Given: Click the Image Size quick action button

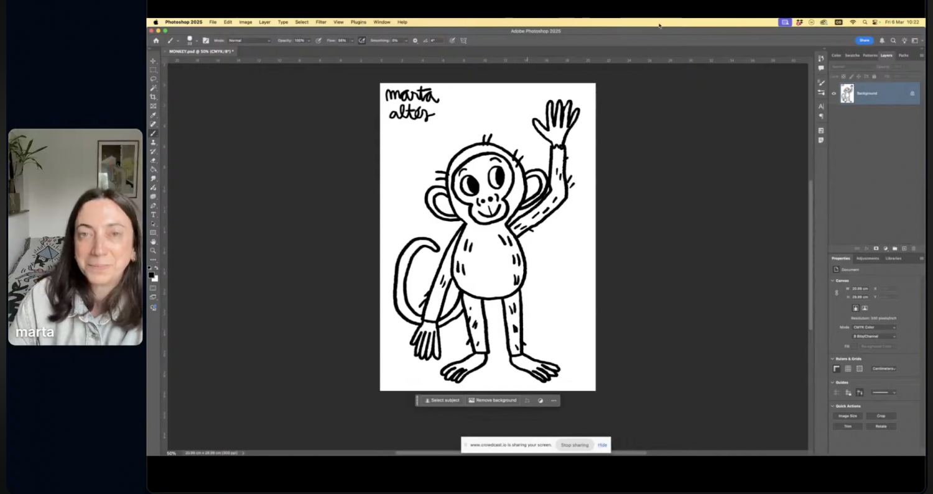Looking at the screenshot, I should point(847,416).
